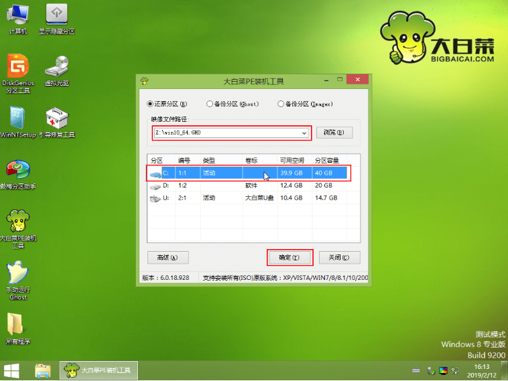Select the D: partition row
The height and width of the screenshot is (381, 508).
(248, 185)
